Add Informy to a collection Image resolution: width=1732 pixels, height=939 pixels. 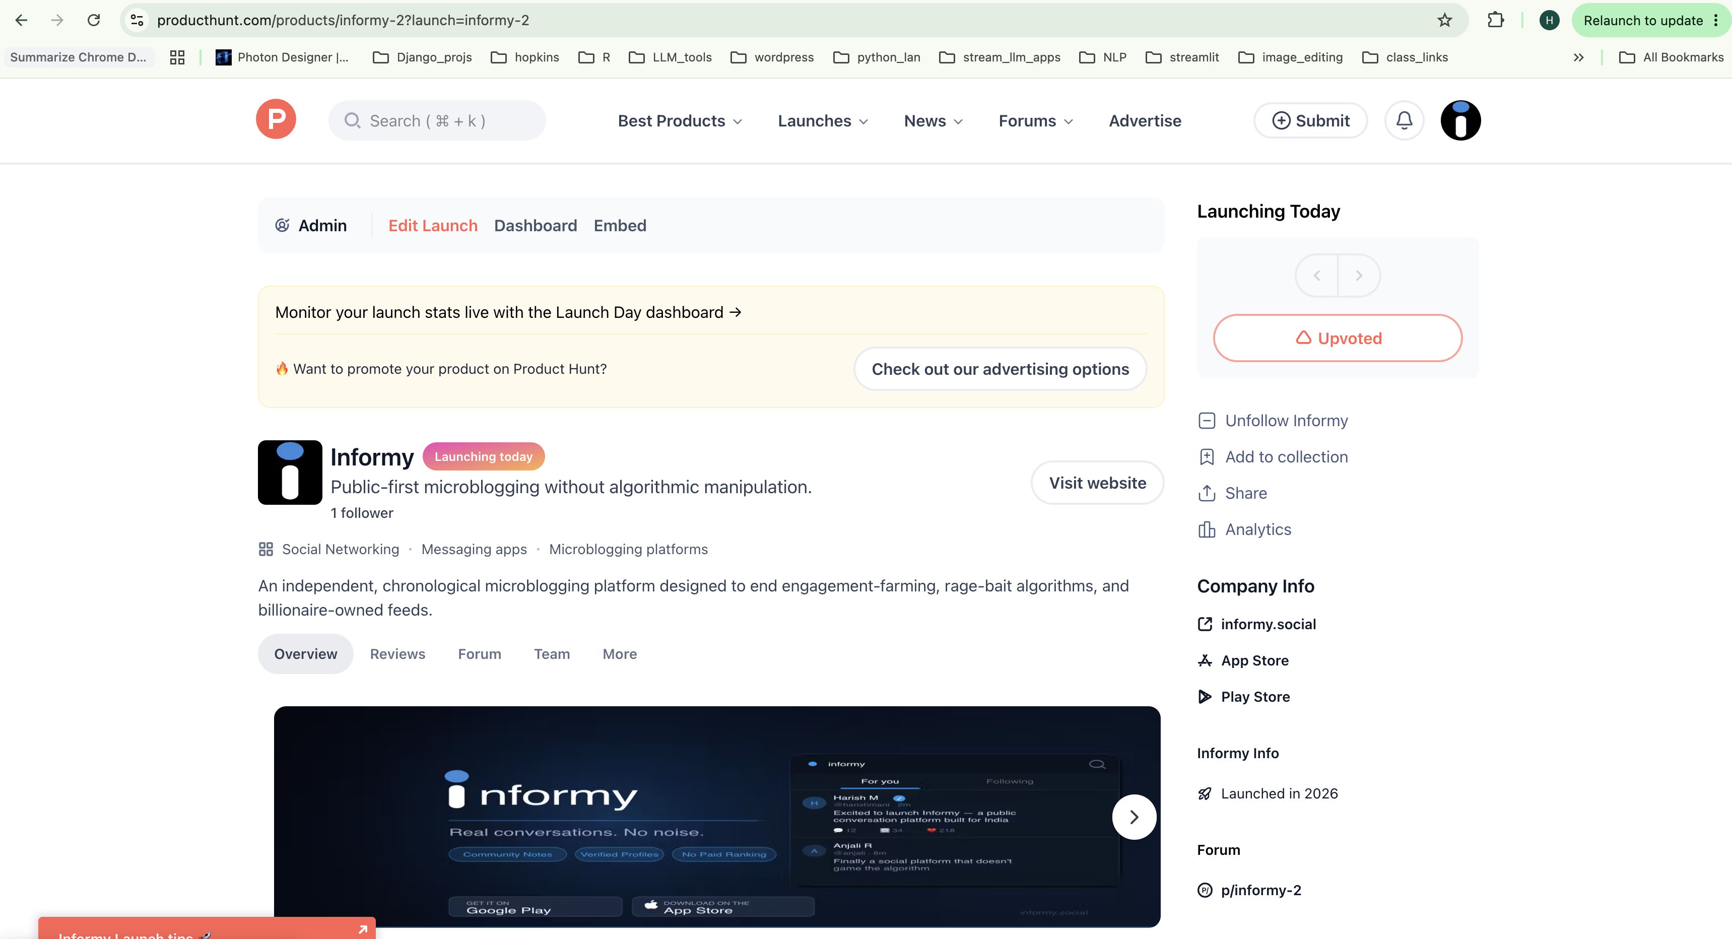point(1273,457)
